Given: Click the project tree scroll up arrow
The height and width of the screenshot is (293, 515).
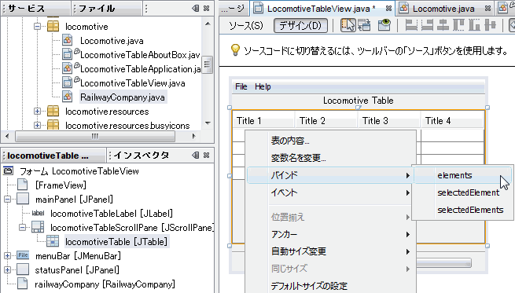Looking at the screenshot, I should tap(208, 24).
